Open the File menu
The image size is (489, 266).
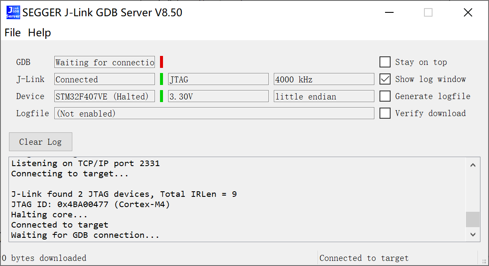pos(12,33)
